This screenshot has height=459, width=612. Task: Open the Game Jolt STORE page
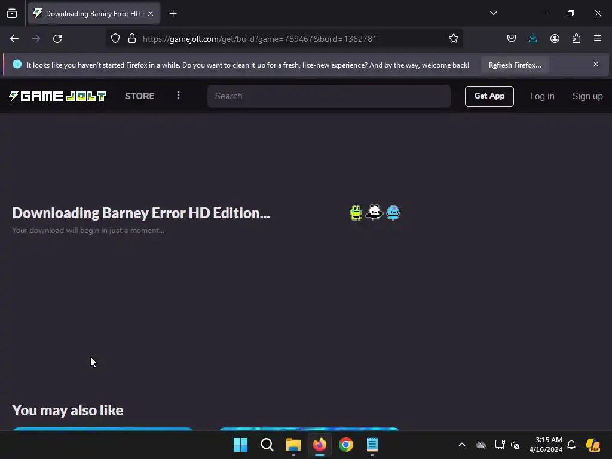(140, 96)
